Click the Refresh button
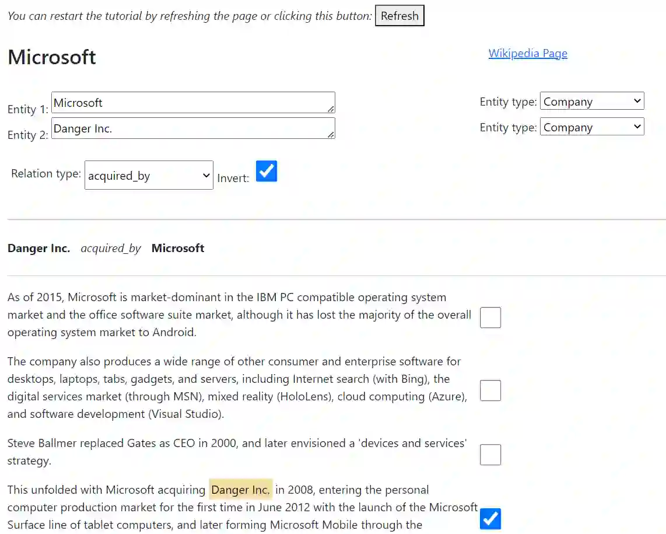This screenshot has height=534, width=666. pos(399,16)
